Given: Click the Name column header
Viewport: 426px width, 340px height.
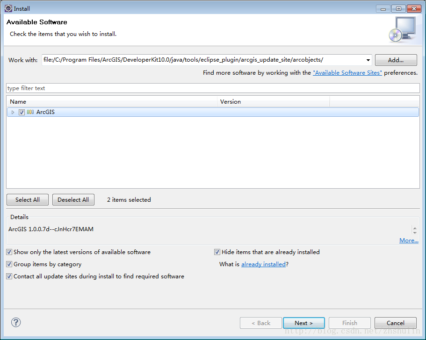Looking at the screenshot, I should click(x=112, y=101).
